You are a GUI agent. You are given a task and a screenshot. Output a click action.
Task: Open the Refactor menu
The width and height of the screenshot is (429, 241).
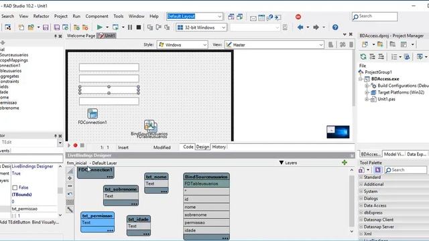pos(42,16)
